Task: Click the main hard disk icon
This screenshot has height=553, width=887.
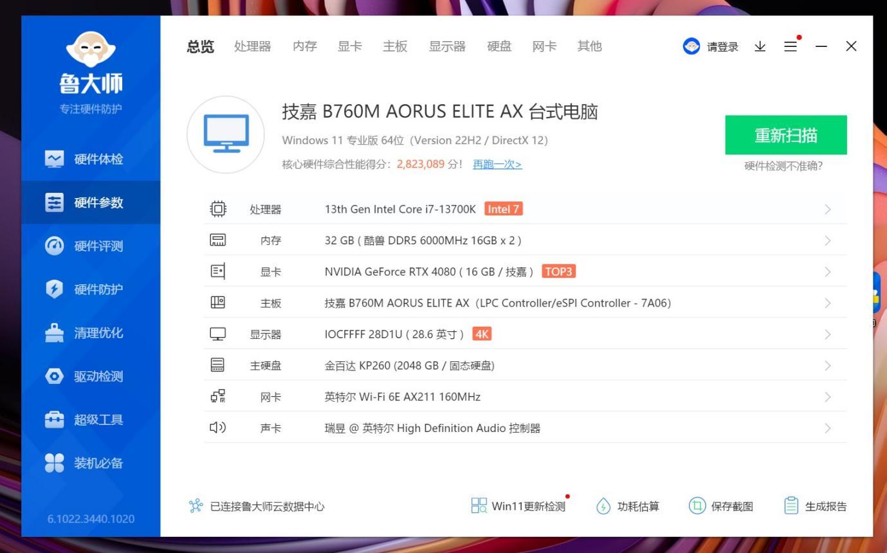Action: 218,365
